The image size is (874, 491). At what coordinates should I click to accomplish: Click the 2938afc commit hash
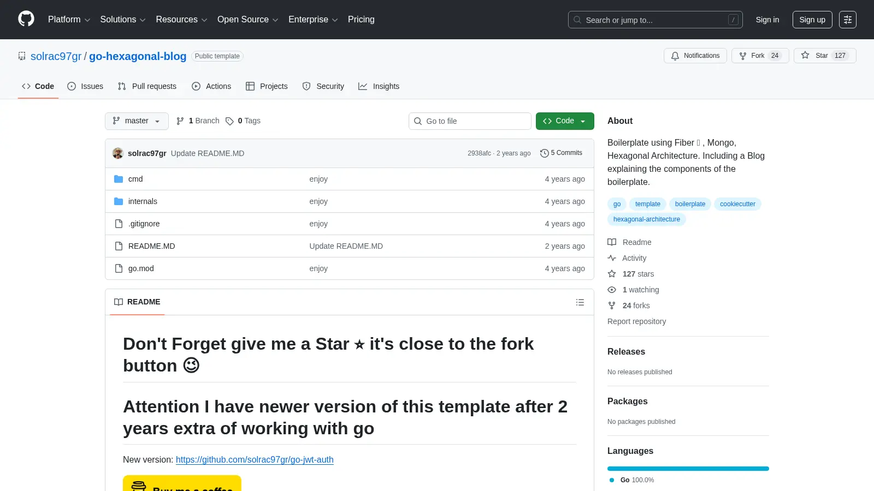(x=479, y=153)
